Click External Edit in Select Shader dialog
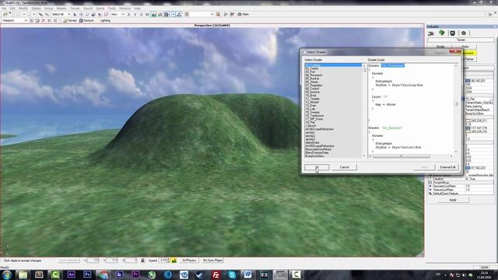 pos(448,167)
